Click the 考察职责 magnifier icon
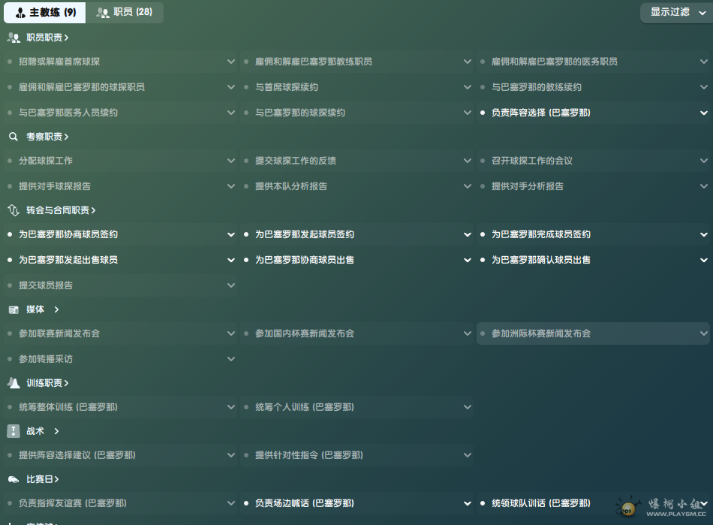This screenshot has height=525, width=713. click(x=14, y=137)
